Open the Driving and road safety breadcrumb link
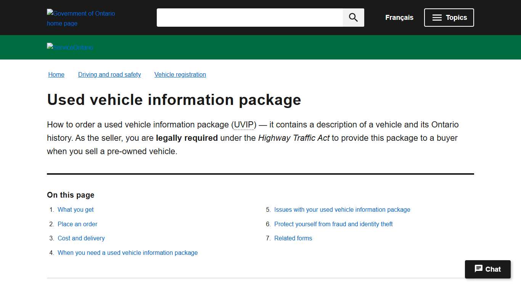The image size is (521, 293). tap(109, 74)
